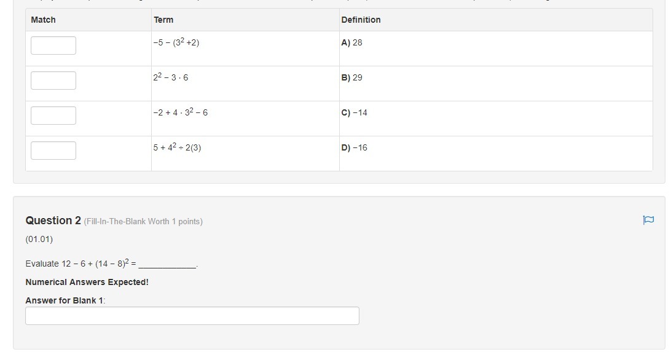Image resolution: width=671 pixels, height=352 pixels.
Task: Click the Match column header
Action: 43,20
